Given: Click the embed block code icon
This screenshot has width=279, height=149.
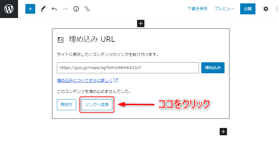Looking at the screenshot, I should pyautogui.click(x=61, y=40).
